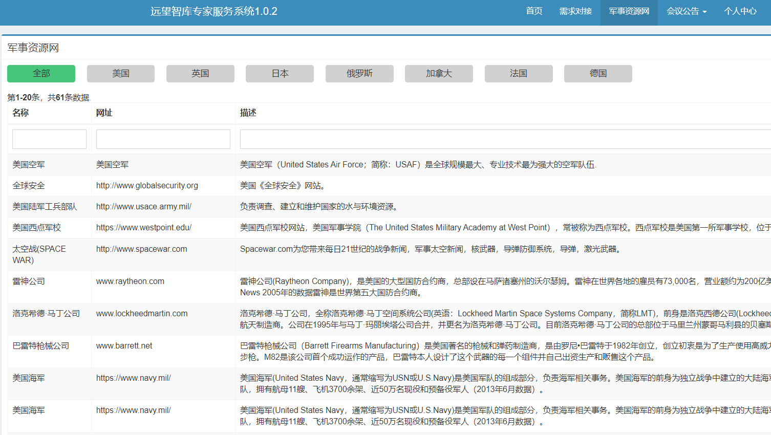Click the 军事资源网 page heading
Image resolution: width=771 pixels, height=435 pixels.
click(33, 48)
